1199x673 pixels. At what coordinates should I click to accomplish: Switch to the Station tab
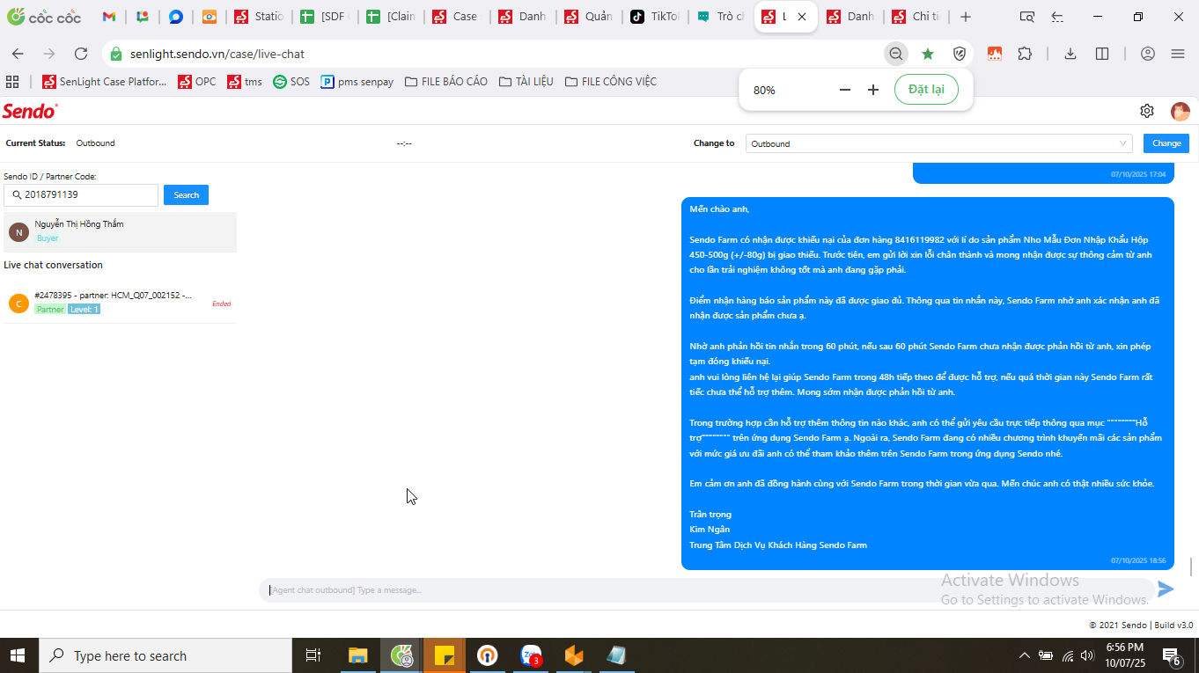click(x=259, y=17)
